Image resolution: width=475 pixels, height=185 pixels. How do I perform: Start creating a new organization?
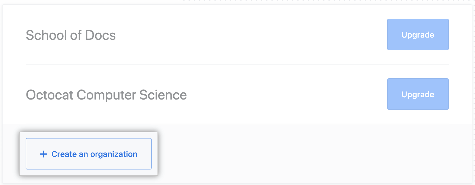[x=89, y=154]
